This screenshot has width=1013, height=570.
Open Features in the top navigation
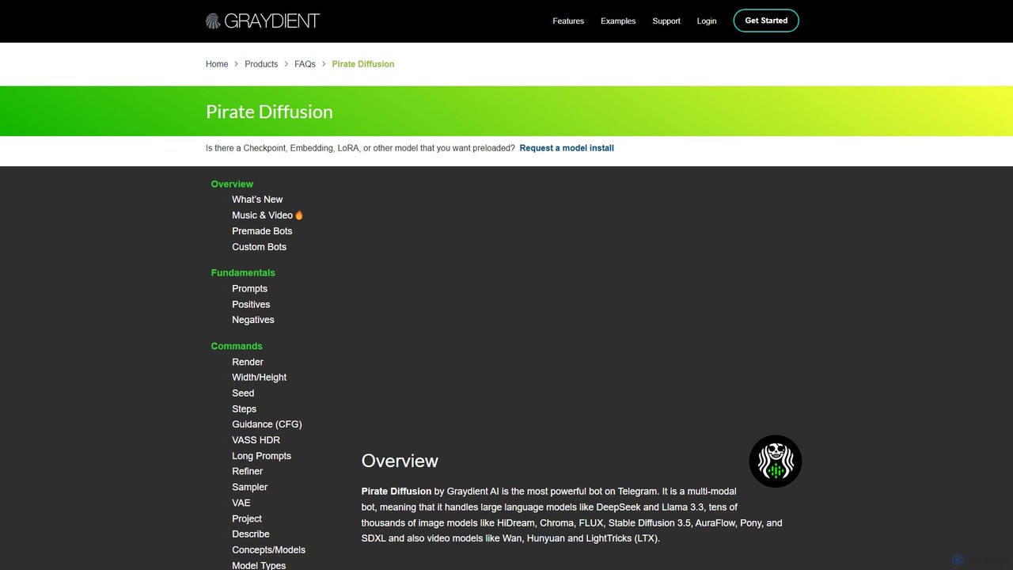568,21
